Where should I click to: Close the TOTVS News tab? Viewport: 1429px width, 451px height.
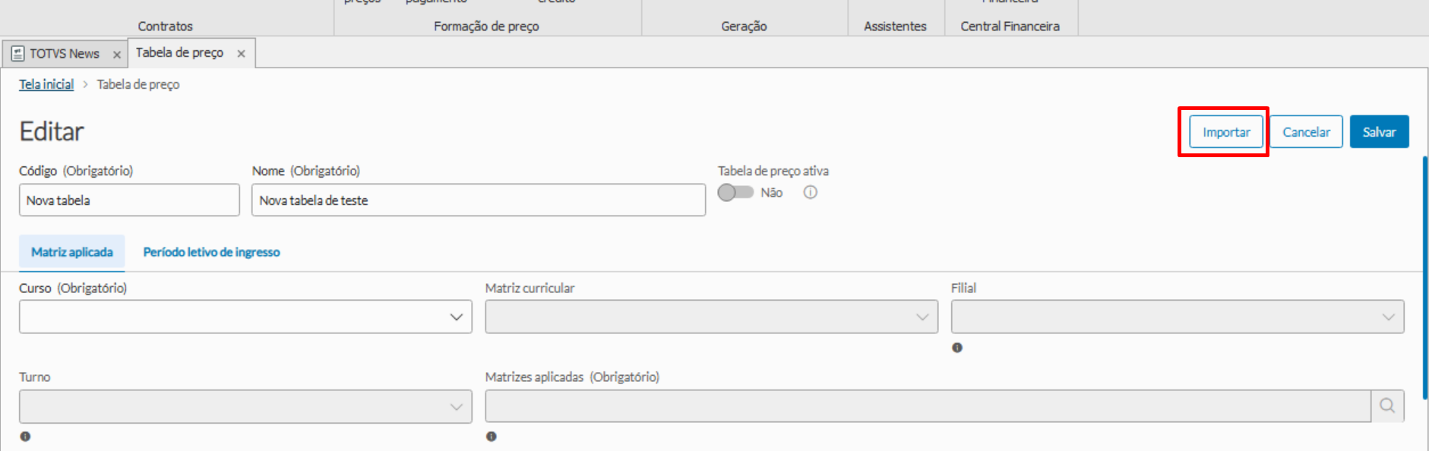click(x=116, y=55)
